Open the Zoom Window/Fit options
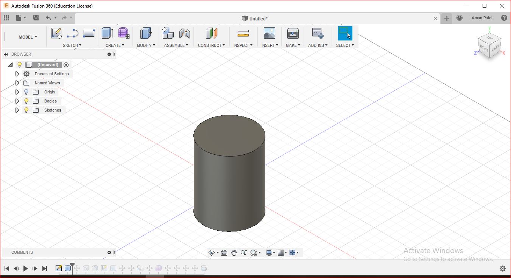511x278 pixels. [x=254, y=253]
